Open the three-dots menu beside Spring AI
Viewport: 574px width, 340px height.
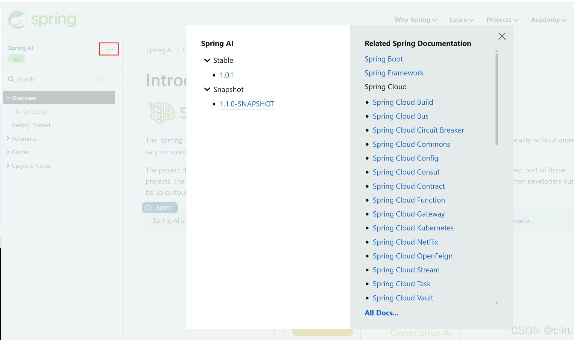tap(110, 49)
